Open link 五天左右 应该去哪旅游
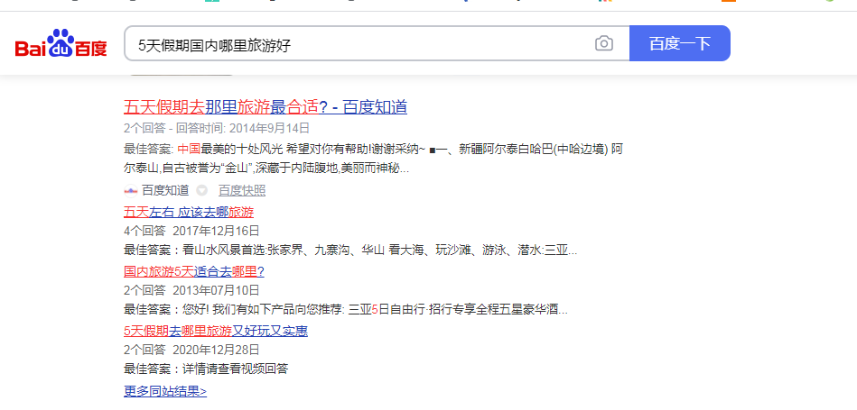Screen dimensions: 857x410 click(x=189, y=212)
